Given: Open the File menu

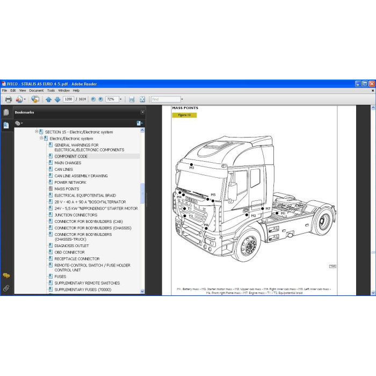Looking at the screenshot, I should pyautogui.click(x=4, y=91).
